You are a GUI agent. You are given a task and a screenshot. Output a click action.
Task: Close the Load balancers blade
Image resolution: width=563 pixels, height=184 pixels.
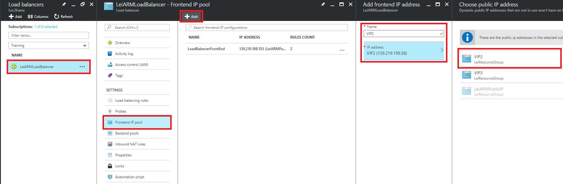(92, 4)
